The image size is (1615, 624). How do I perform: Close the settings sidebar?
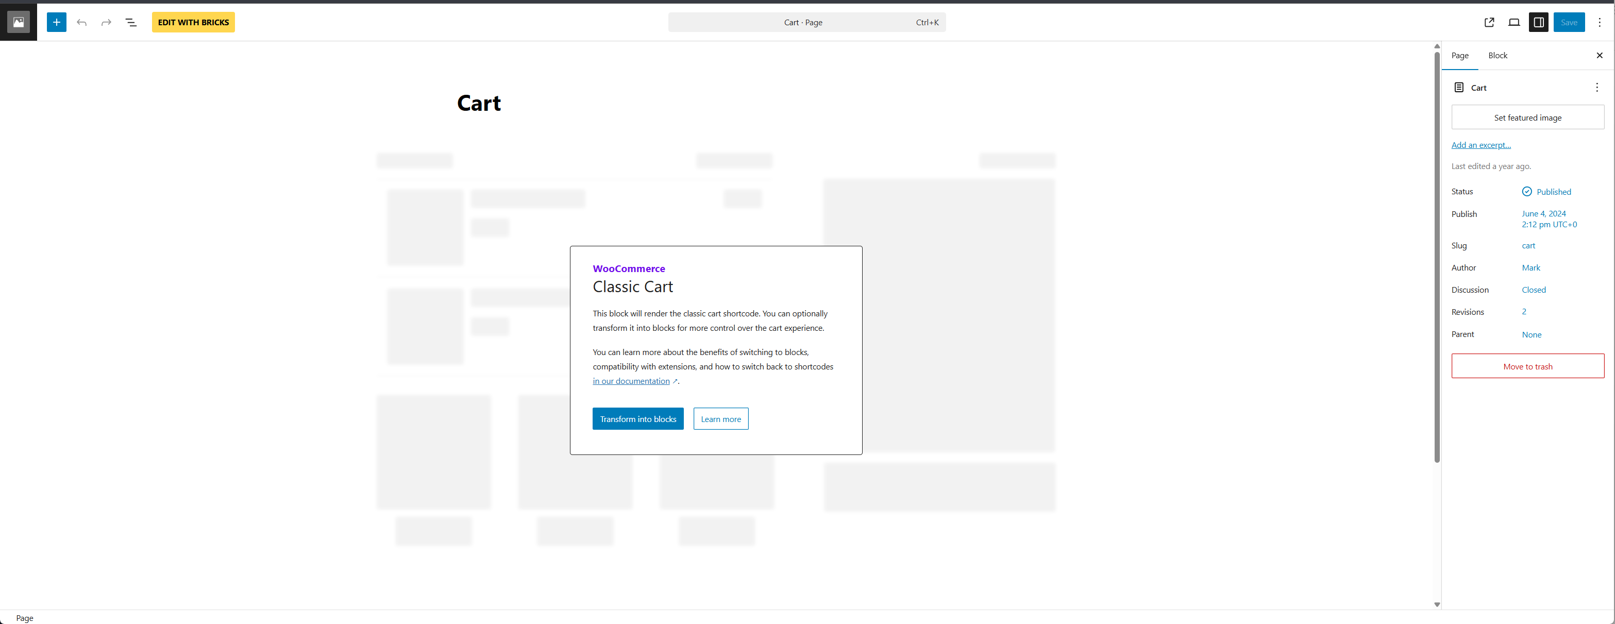point(1600,55)
